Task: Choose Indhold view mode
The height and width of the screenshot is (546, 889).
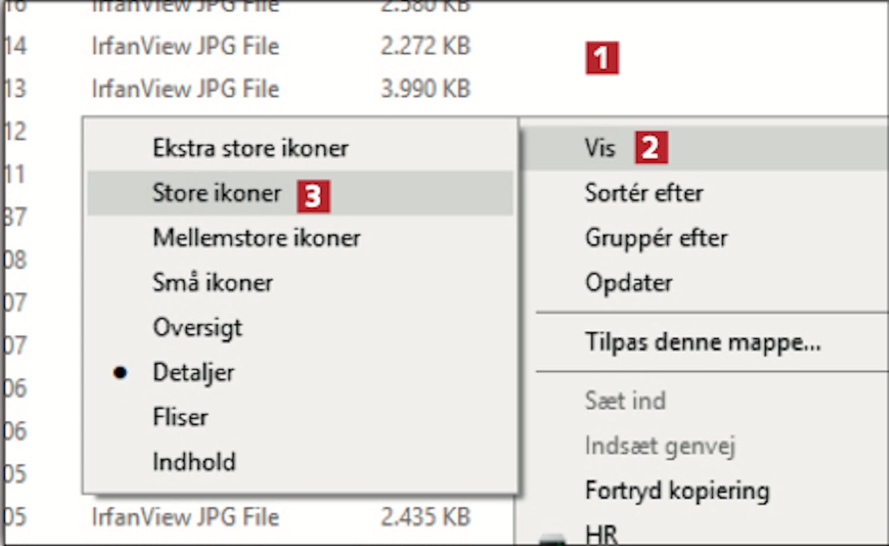Action: [x=300, y=462]
